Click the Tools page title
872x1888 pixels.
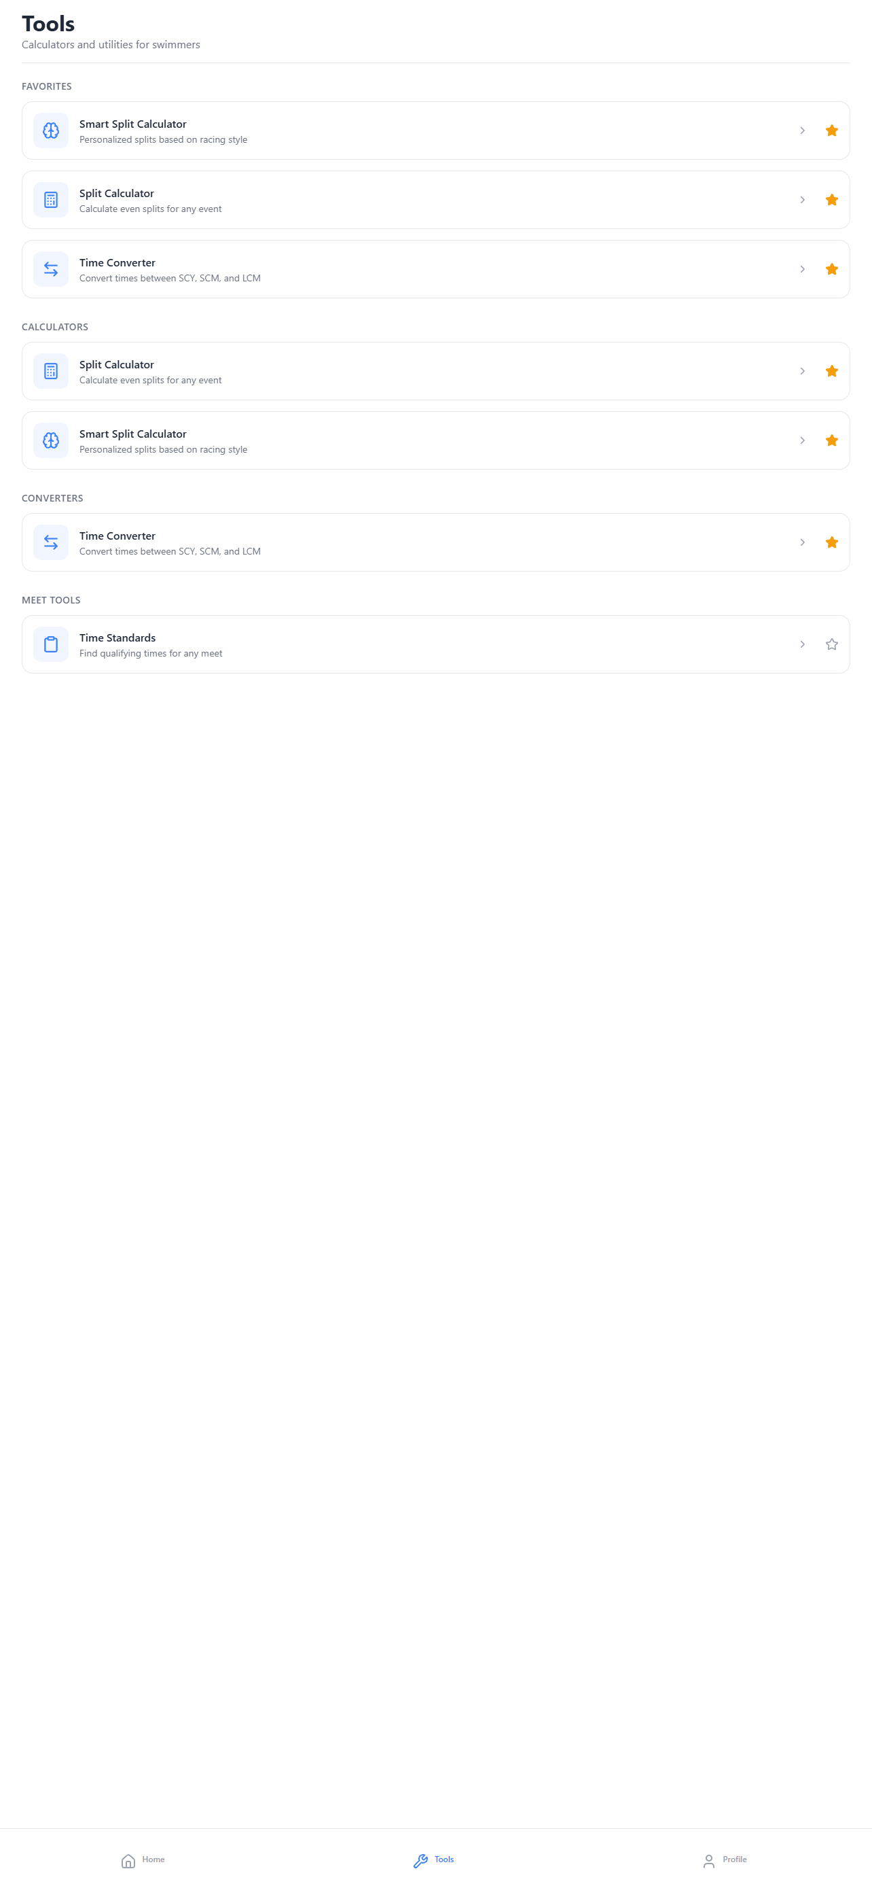(x=48, y=24)
